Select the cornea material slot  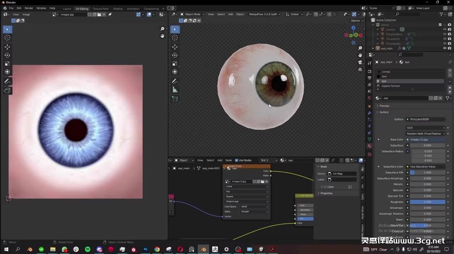tap(386, 72)
